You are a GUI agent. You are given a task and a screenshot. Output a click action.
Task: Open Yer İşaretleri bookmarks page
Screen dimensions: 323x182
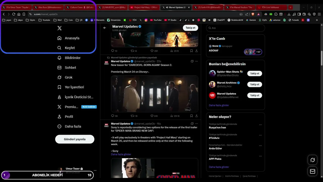pos(71,87)
